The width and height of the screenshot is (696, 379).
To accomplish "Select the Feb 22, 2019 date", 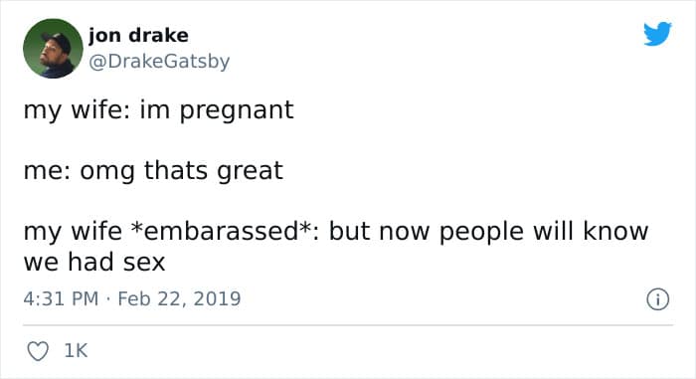I will pos(179,298).
